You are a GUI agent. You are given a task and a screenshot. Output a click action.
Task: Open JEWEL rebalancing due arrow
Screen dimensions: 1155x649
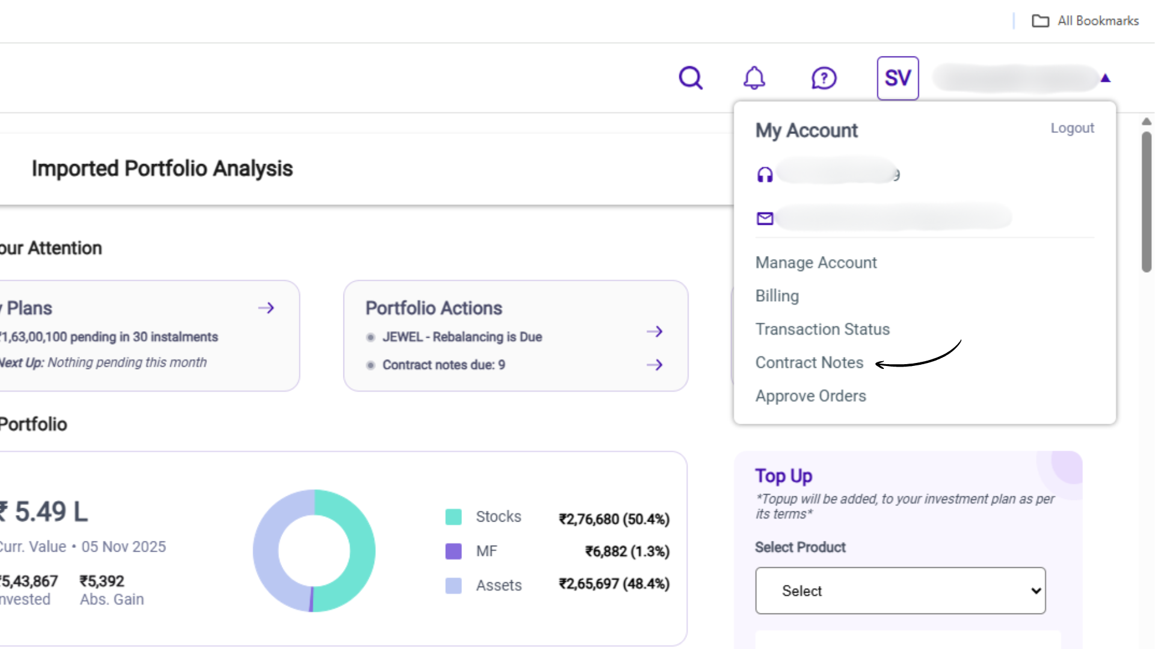[654, 332]
